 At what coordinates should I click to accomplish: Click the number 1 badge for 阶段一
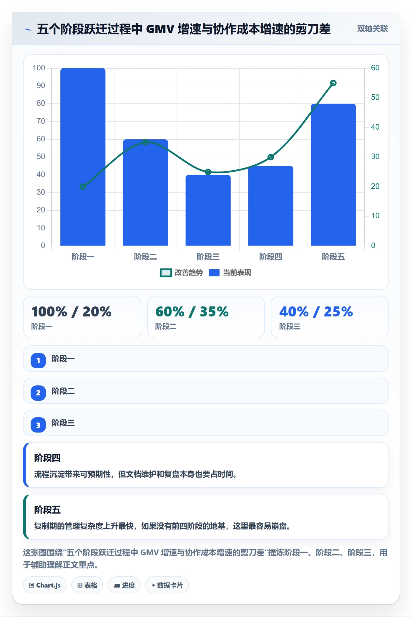[38, 360]
